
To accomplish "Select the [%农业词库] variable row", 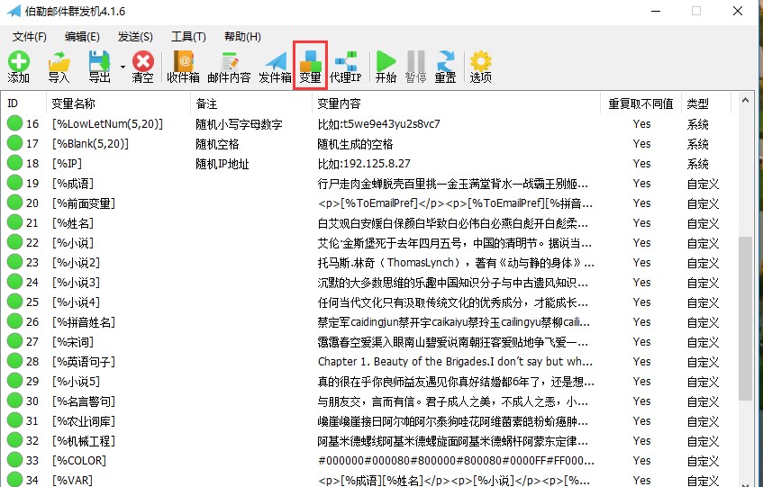I will (x=366, y=421).
